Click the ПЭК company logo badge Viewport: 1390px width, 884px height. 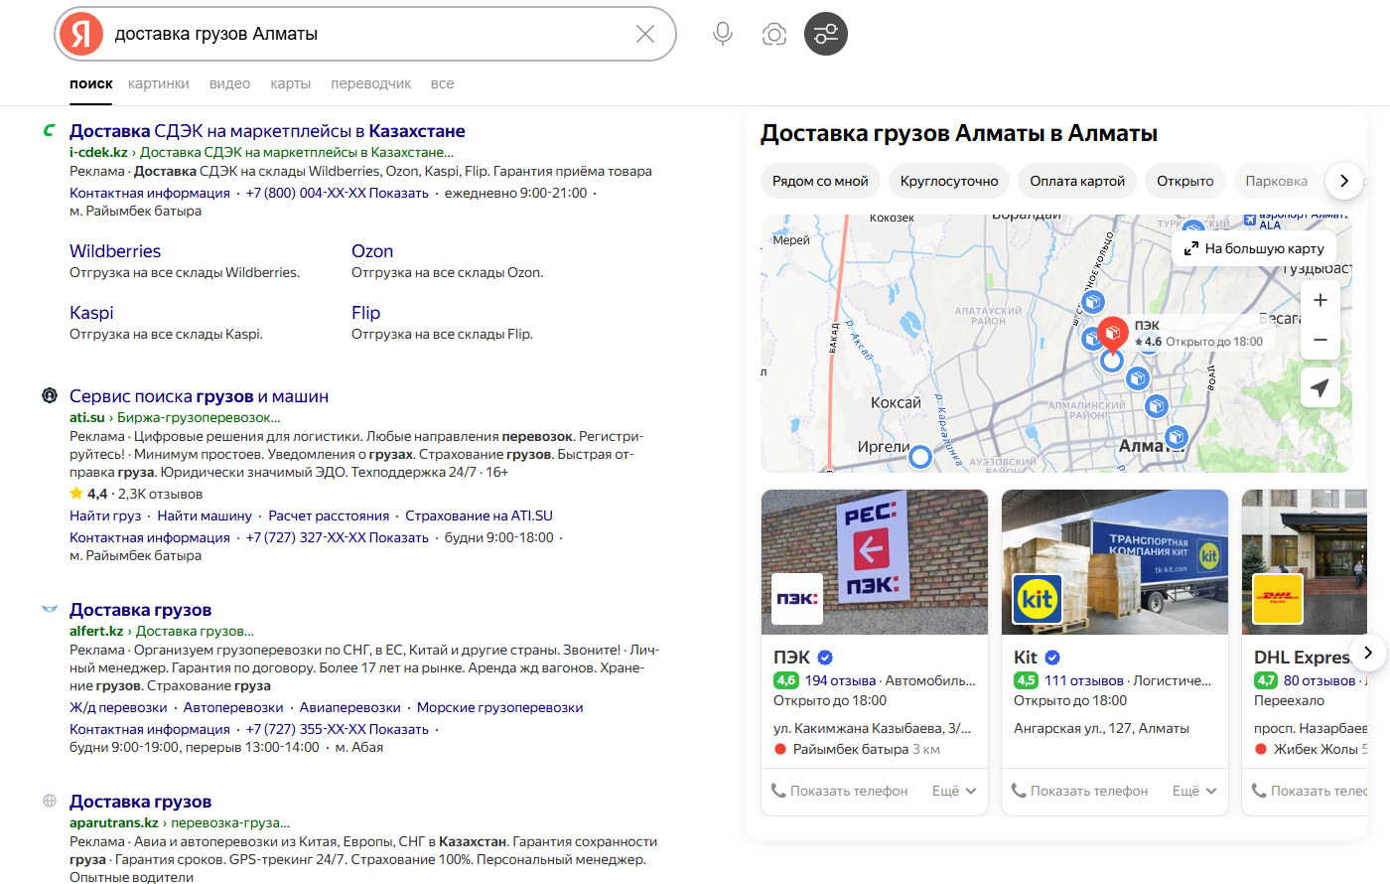click(x=797, y=599)
